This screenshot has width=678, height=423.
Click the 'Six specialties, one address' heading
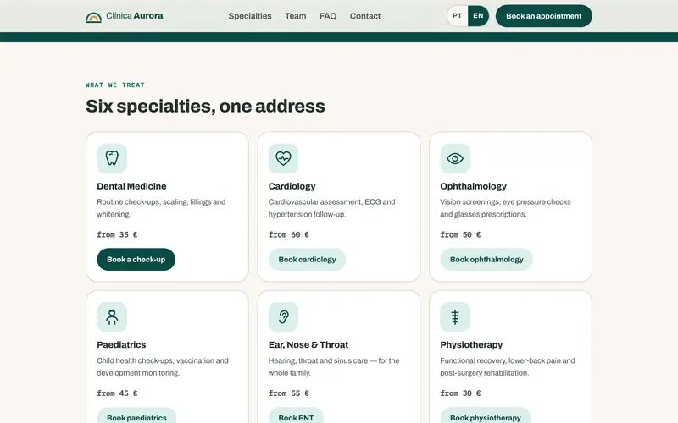[205, 107]
